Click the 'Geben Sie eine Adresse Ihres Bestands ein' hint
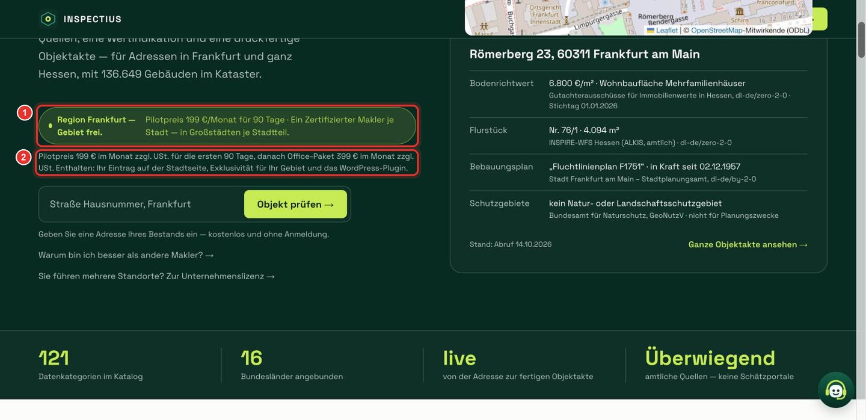The height and width of the screenshot is (420, 866). 183,234
